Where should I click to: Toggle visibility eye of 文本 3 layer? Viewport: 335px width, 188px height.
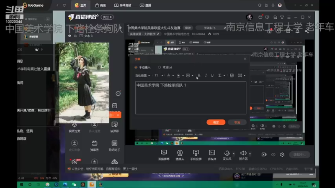click(70, 36)
